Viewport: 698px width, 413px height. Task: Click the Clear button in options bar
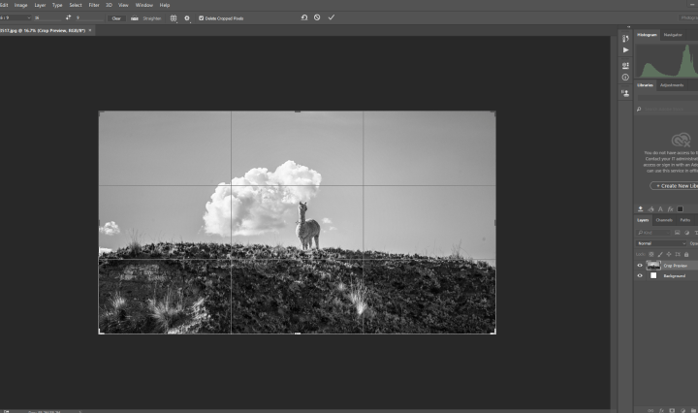click(x=116, y=18)
